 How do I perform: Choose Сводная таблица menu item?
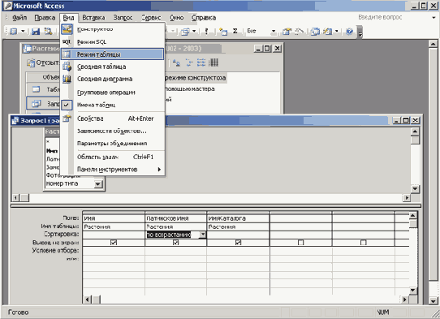pyautogui.click(x=113, y=67)
